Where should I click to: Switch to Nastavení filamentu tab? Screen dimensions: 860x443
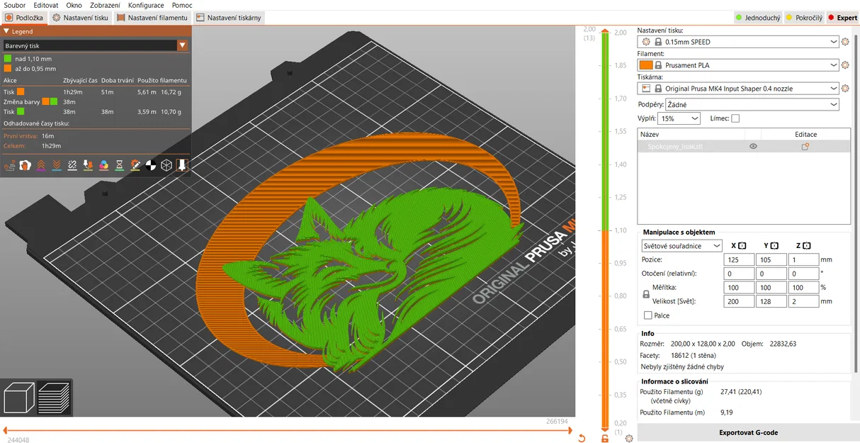point(152,18)
